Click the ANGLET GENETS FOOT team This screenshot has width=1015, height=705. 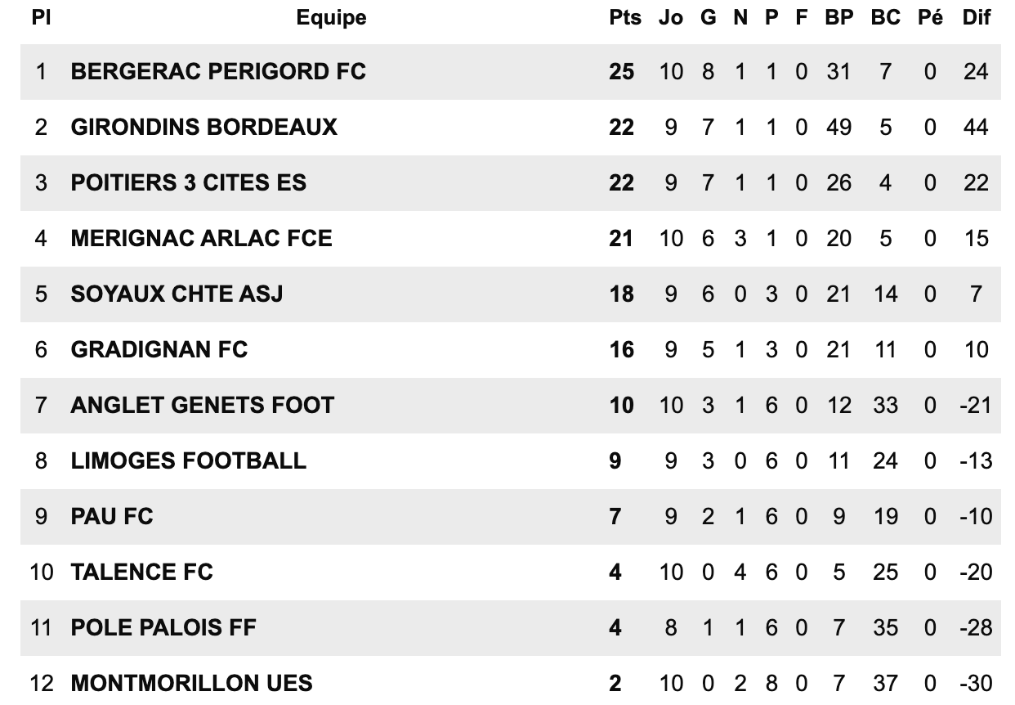(x=203, y=406)
